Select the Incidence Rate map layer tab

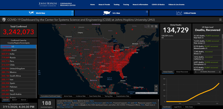[81, 96]
